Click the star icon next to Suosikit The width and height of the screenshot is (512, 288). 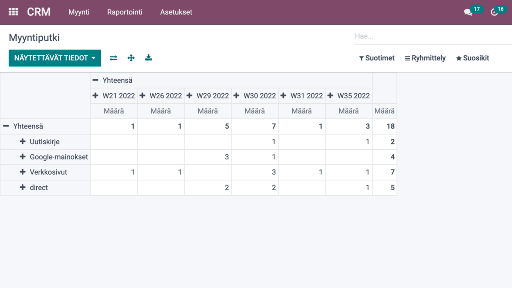[458, 58]
